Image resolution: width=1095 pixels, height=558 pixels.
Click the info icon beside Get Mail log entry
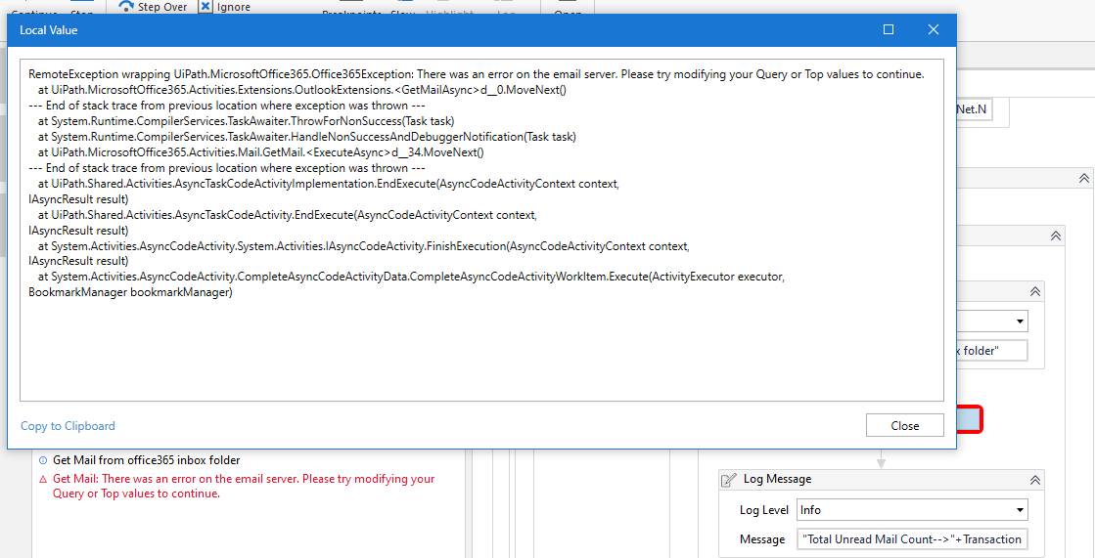pyautogui.click(x=43, y=460)
